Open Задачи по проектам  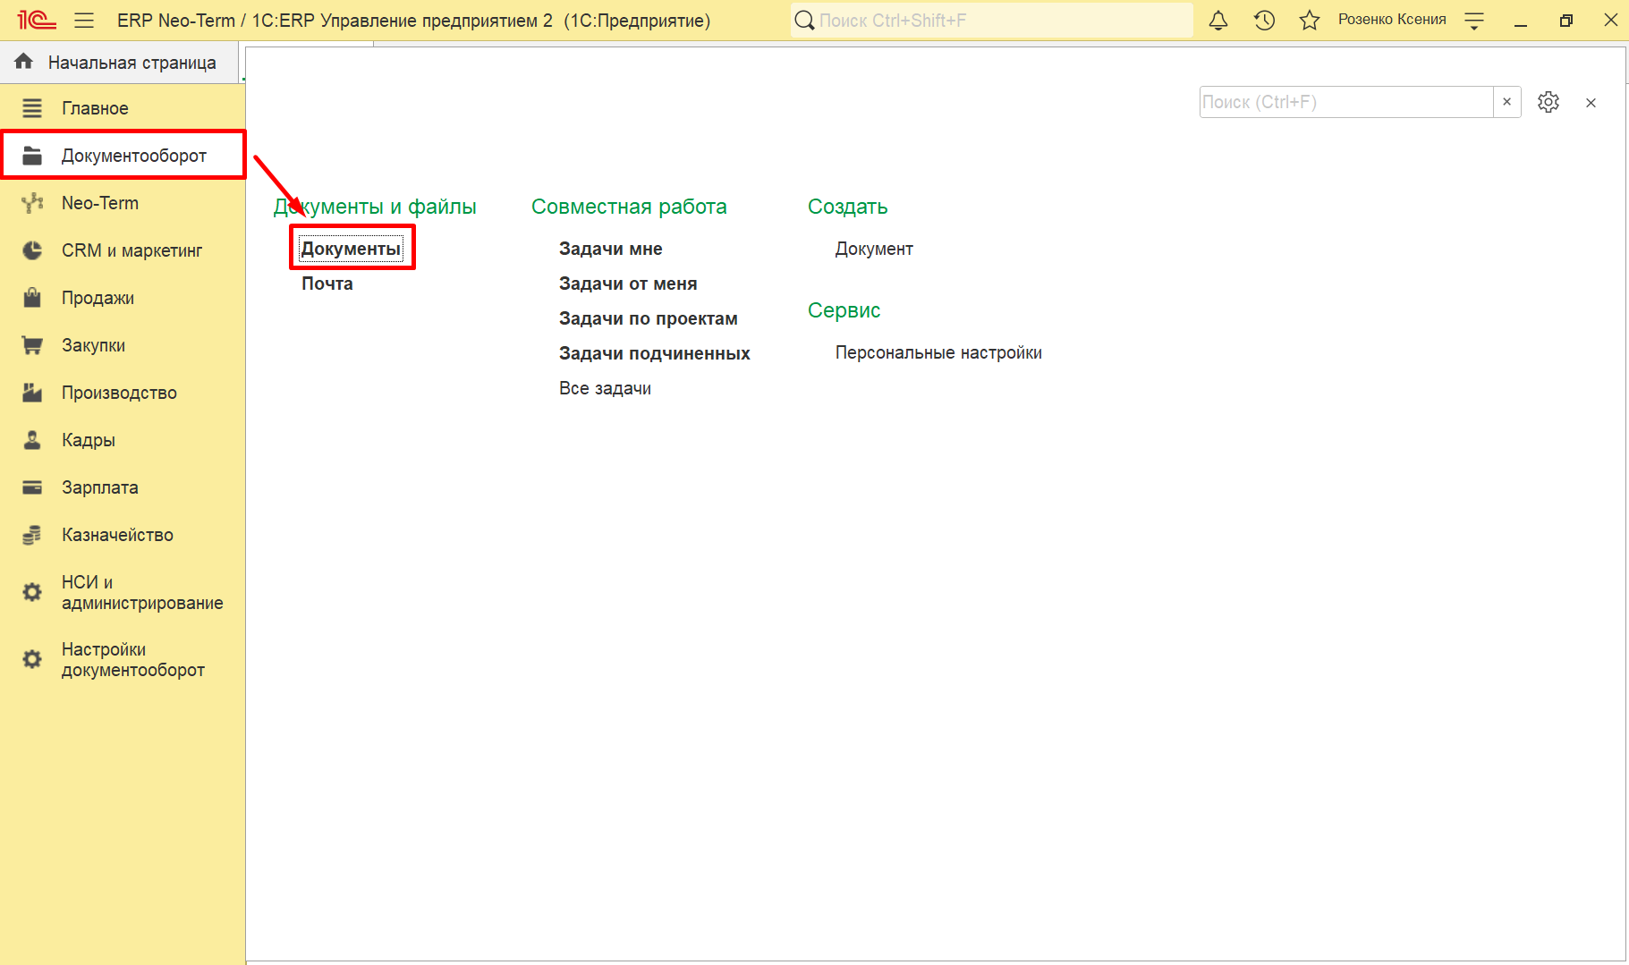point(649,318)
